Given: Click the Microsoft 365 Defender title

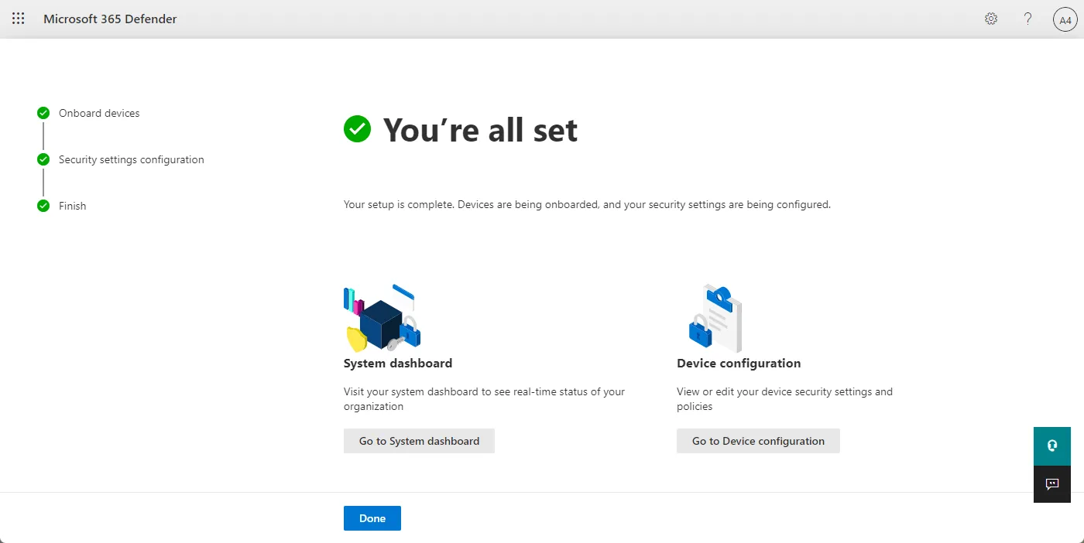Looking at the screenshot, I should tap(110, 19).
